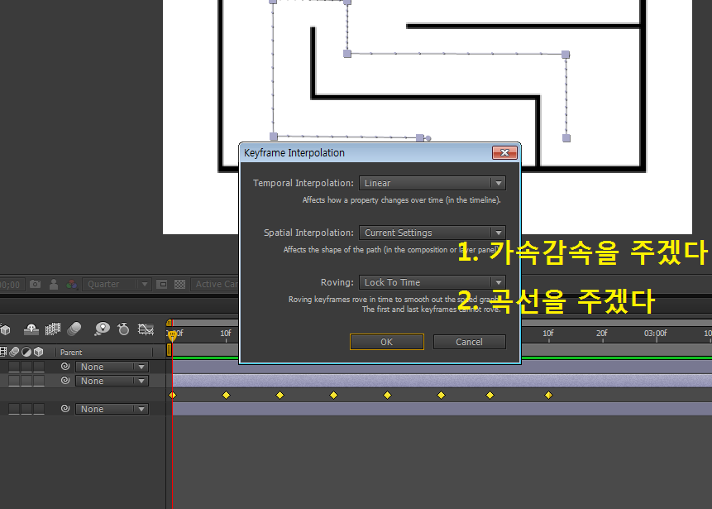
Task: Toggle the Region of Interest icon
Action: coord(161,284)
